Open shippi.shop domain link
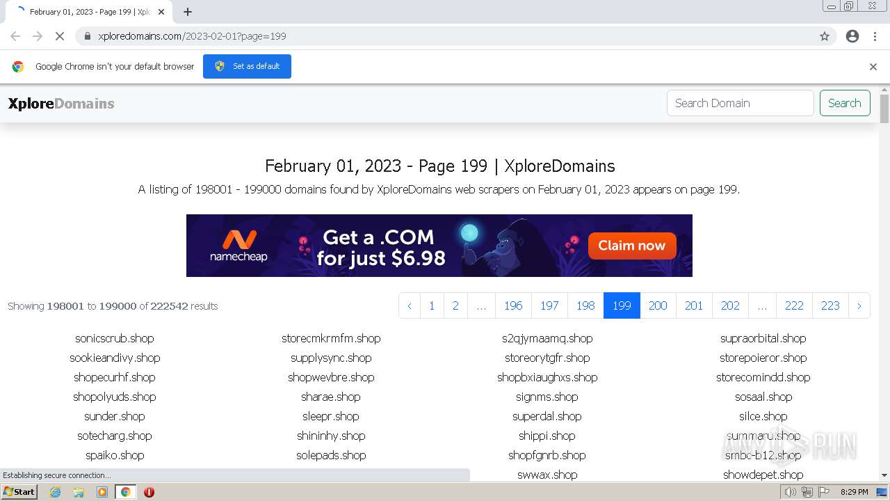Image resolution: width=890 pixels, height=501 pixels. coord(547,436)
